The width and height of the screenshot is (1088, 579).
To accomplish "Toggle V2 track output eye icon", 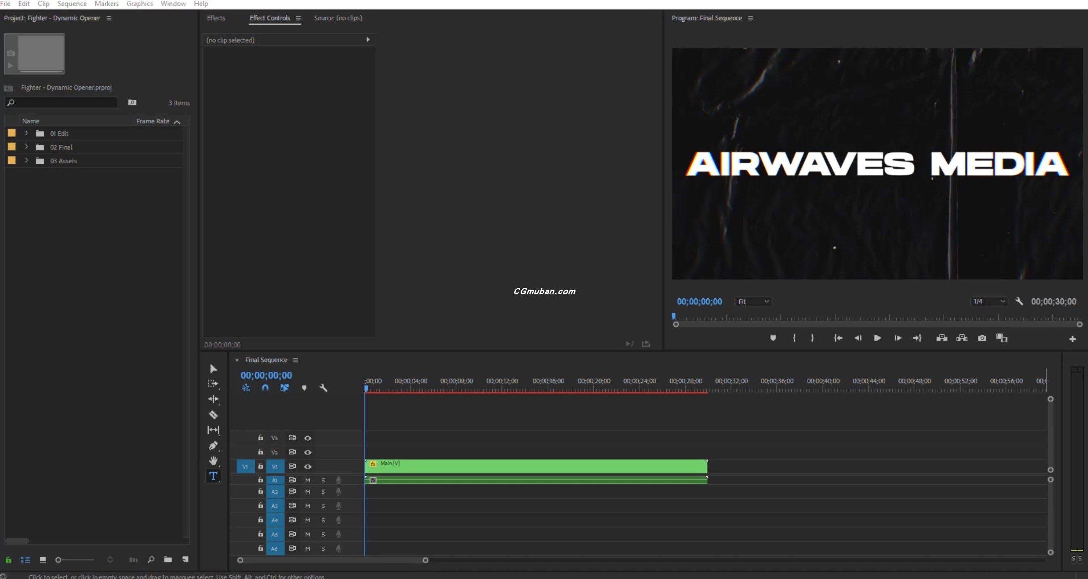I will [308, 452].
